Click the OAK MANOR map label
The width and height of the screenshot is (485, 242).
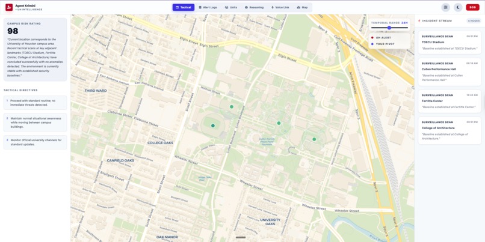[167, 237]
